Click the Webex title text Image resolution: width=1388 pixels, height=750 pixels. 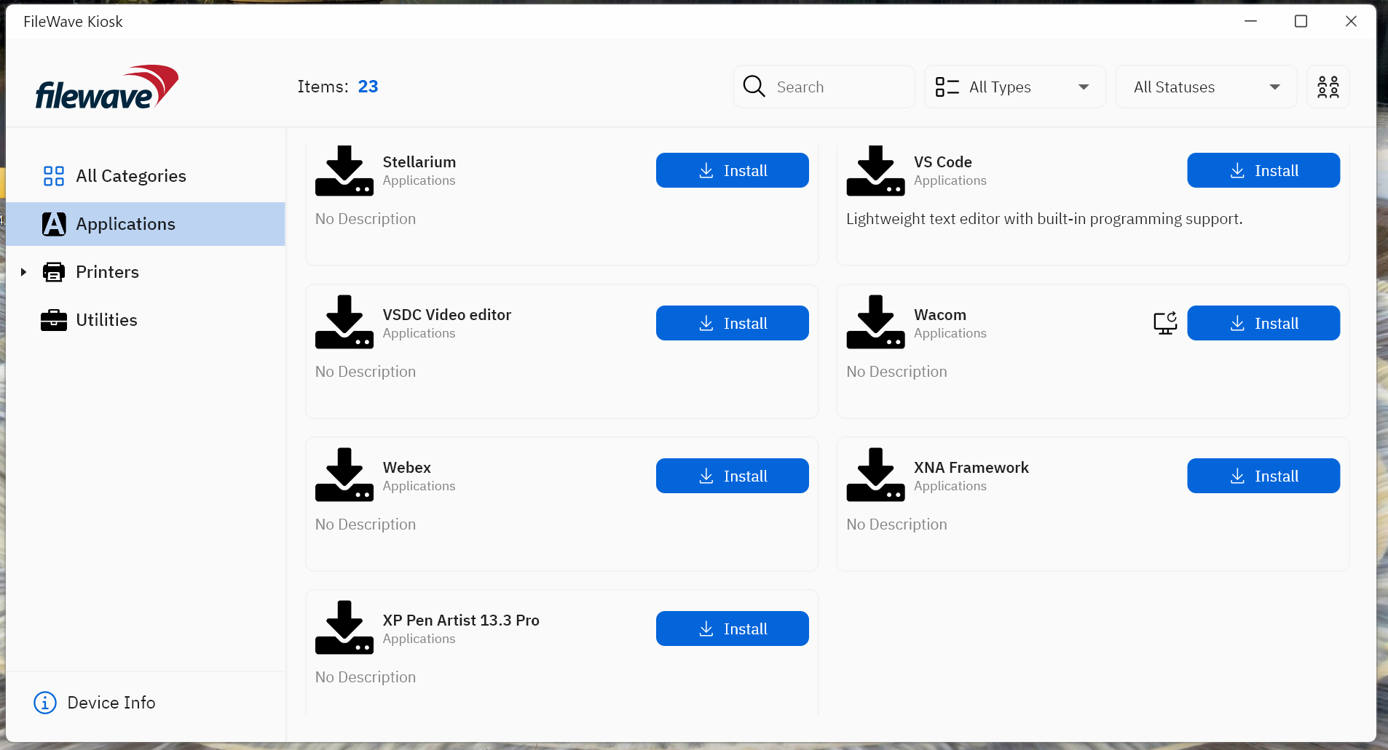pyautogui.click(x=407, y=468)
